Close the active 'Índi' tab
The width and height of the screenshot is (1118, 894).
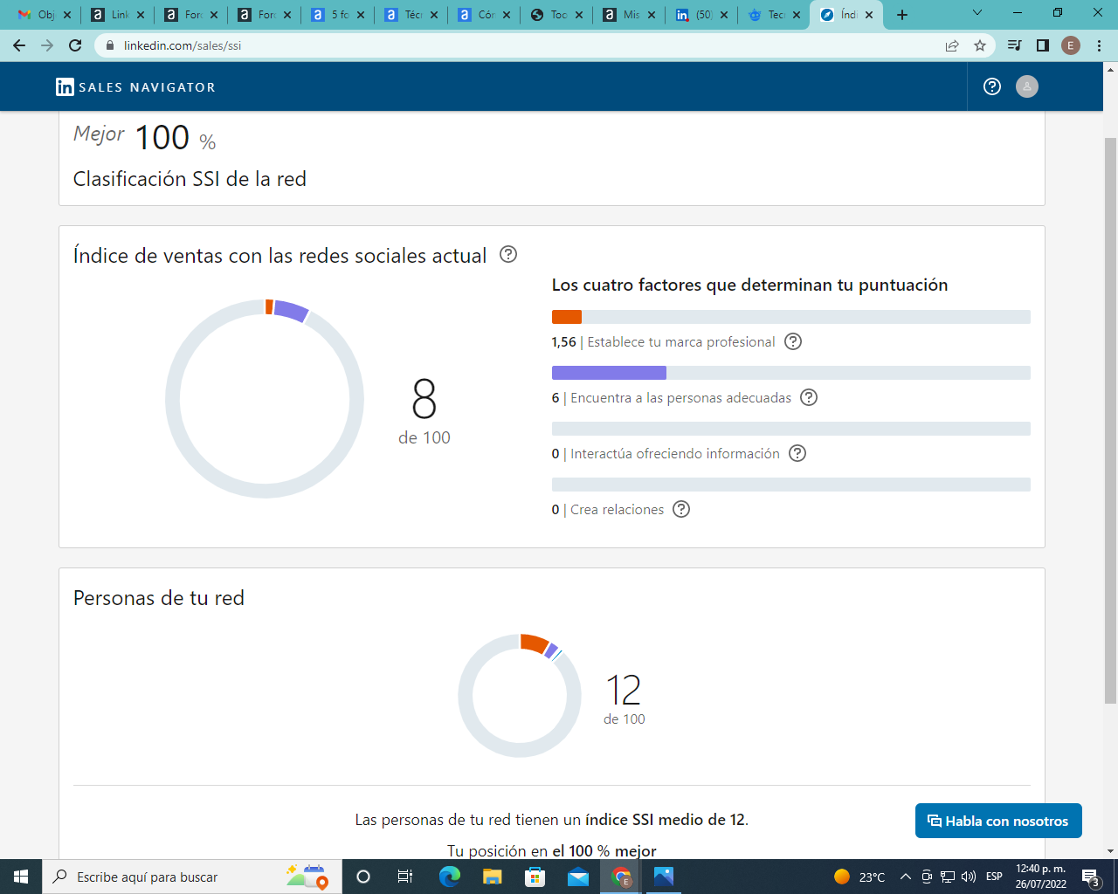(x=869, y=15)
